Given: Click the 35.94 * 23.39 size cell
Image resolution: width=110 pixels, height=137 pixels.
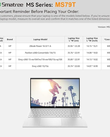Looking at the screenshot, I should coord(74,46).
